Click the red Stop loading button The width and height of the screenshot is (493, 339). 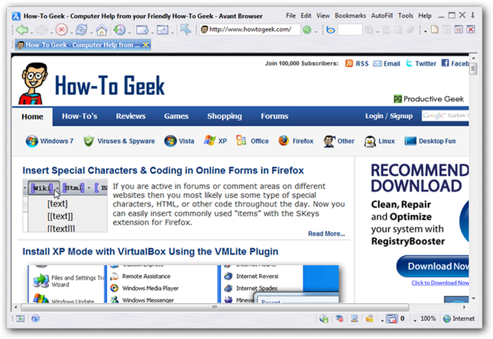pos(61,30)
